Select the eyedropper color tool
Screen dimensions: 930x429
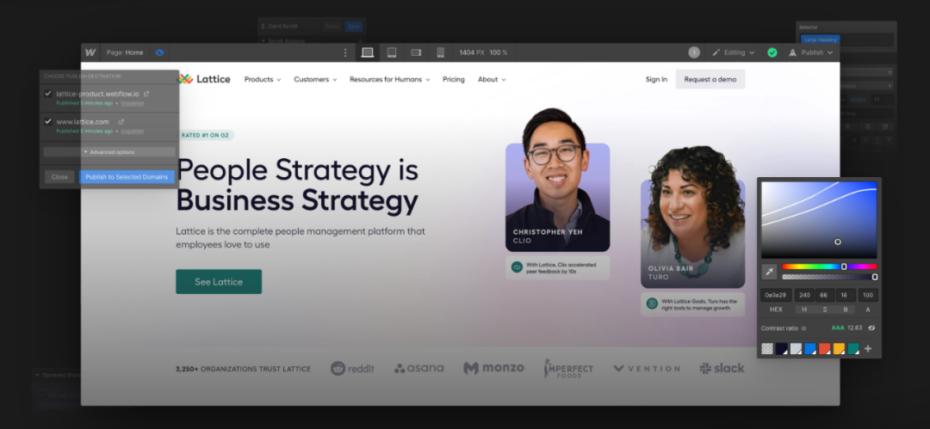(x=769, y=272)
